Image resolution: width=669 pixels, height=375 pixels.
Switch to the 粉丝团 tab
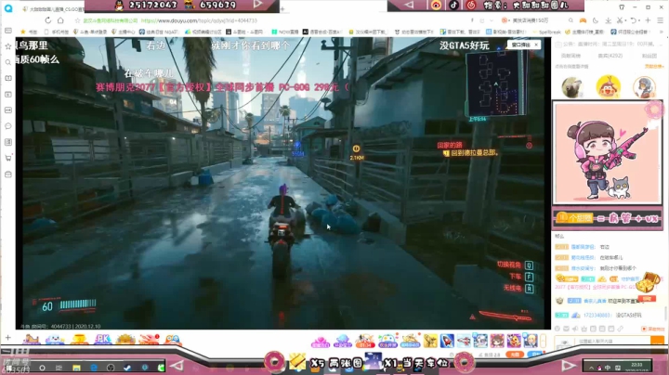pyautogui.click(x=649, y=56)
